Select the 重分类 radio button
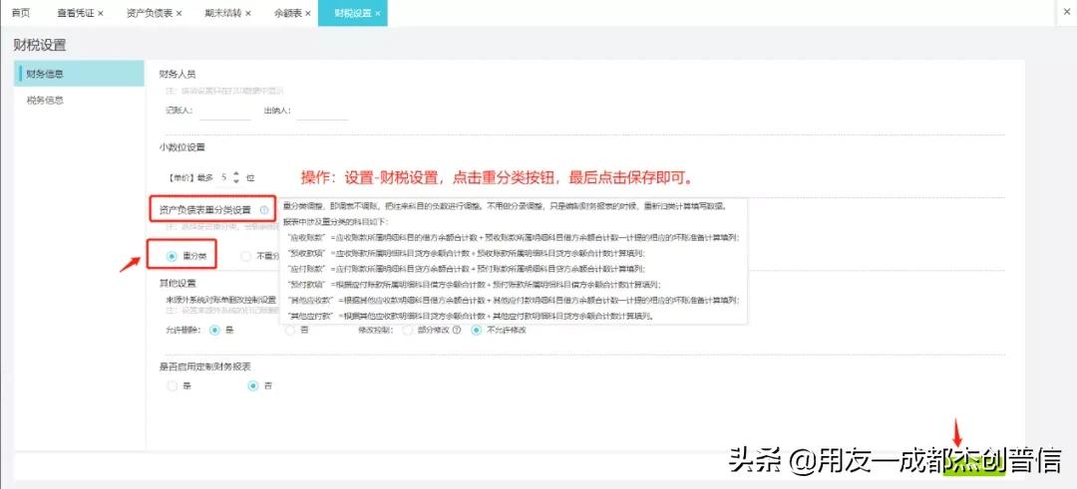1077x489 pixels. tap(172, 256)
